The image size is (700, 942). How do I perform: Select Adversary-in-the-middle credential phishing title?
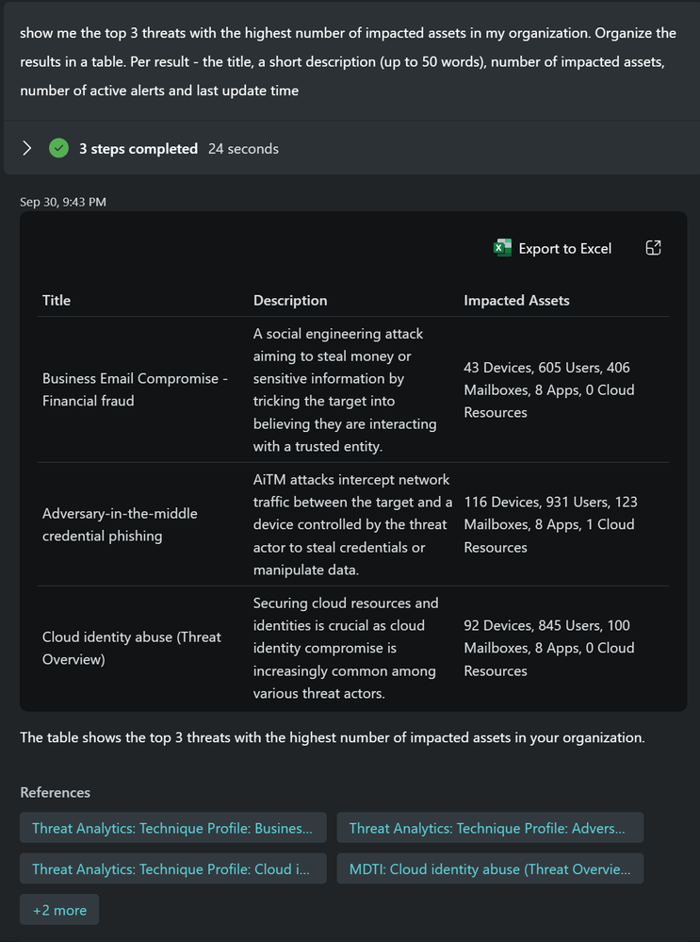(120, 524)
